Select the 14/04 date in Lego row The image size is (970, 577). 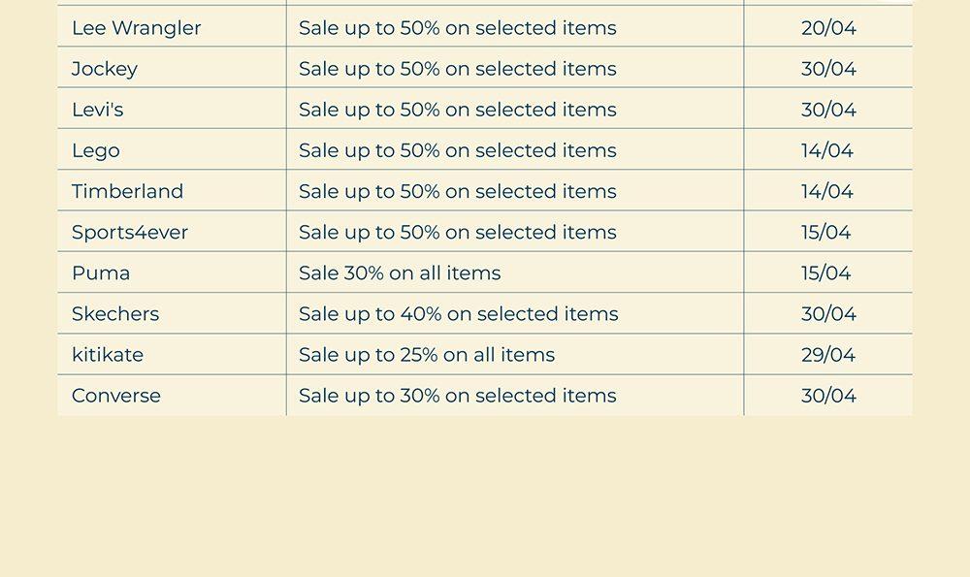tap(827, 150)
